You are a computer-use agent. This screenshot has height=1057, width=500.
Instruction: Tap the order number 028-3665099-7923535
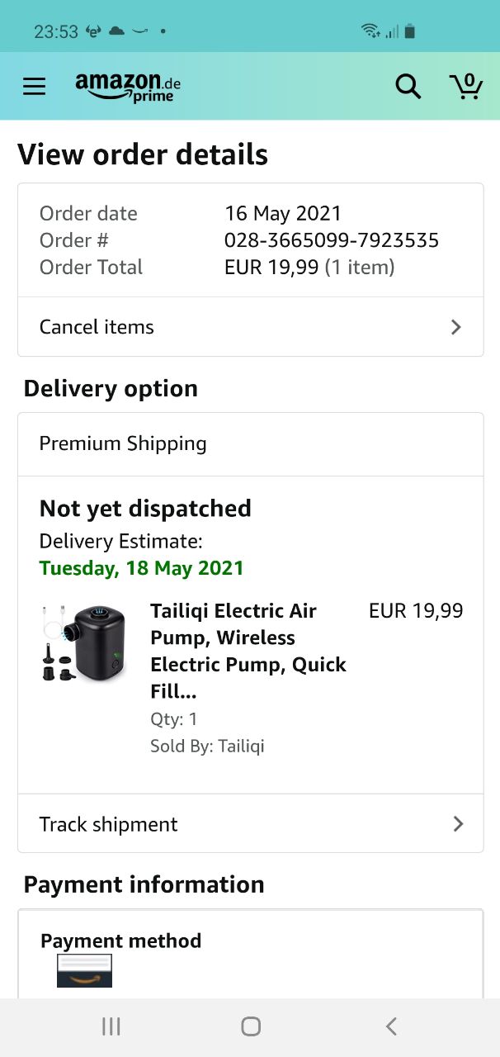(x=332, y=240)
